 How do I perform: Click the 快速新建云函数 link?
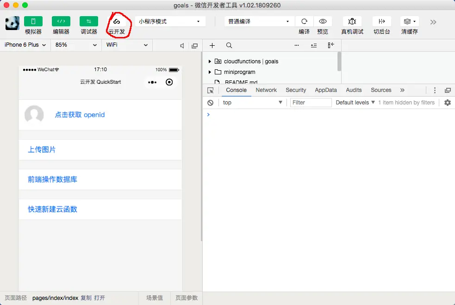[52, 209]
